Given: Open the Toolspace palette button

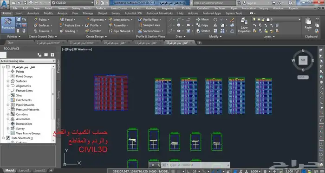Looking at the screenshot, I should click(x=8, y=25).
